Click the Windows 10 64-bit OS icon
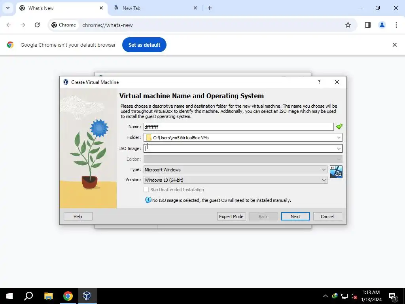 click(x=336, y=172)
